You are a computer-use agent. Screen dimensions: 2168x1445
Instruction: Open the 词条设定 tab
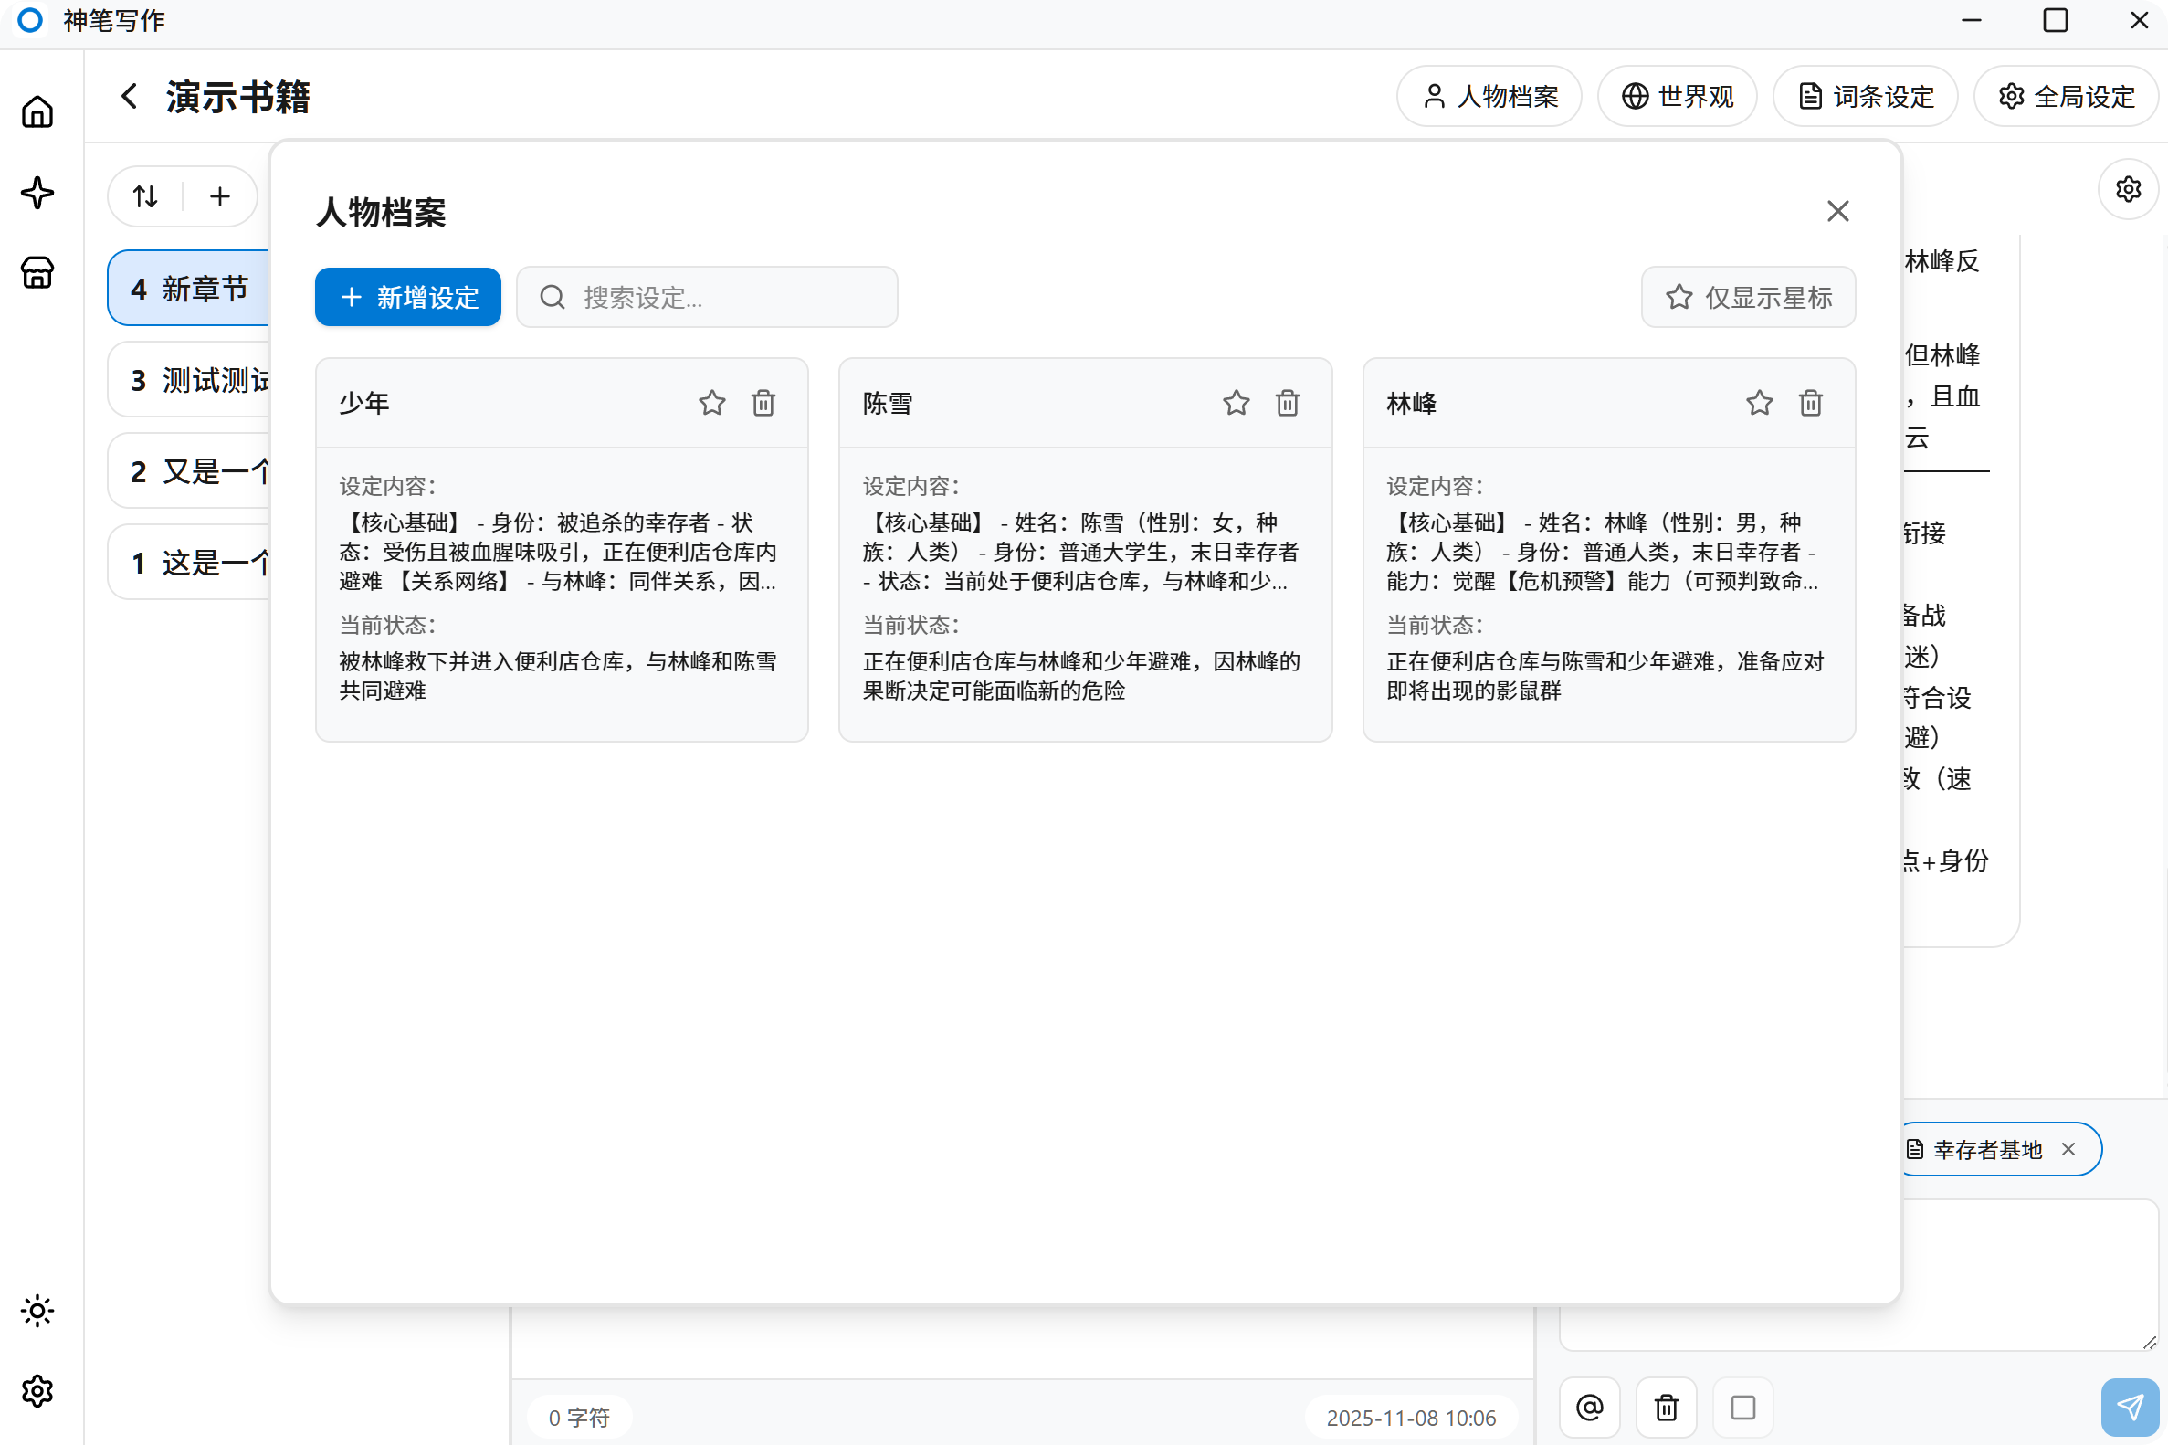pyautogui.click(x=1865, y=96)
